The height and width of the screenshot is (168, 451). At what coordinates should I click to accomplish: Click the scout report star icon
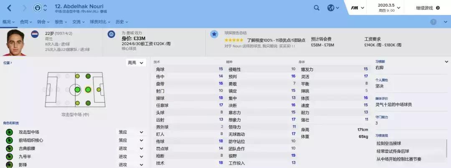click(x=214, y=34)
